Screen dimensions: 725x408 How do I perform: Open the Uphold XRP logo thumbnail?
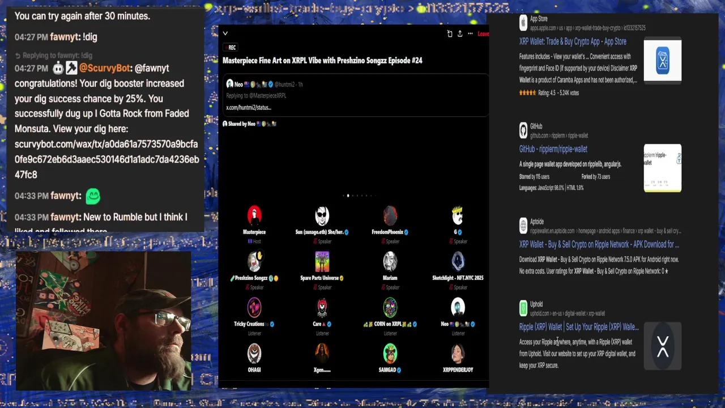coord(663,346)
